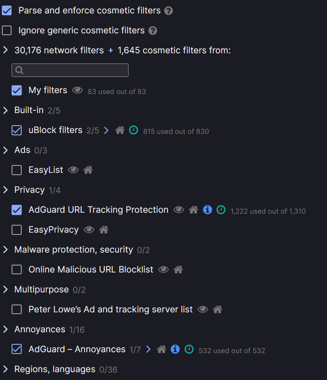Screen dimensions: 327x380
Task: Click the Peter Lowe's Ad and tracking server list label
Action: coord(111,309)
